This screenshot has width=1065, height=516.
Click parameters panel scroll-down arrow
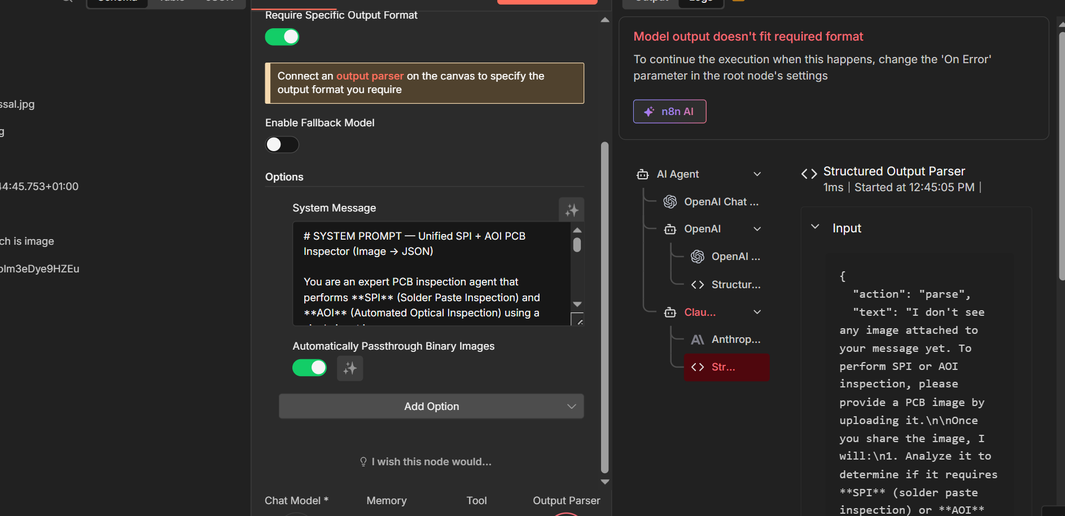(x=605, y=482)
